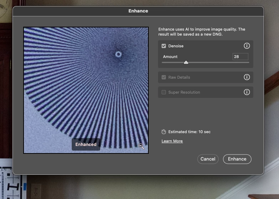Viewport: 279px width, 199px height.
Task: Click the Denoise label text
Action: [176, 46]
